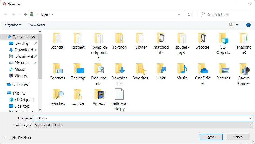Click the New folder button
255x144 pixels.
(37, 25)
